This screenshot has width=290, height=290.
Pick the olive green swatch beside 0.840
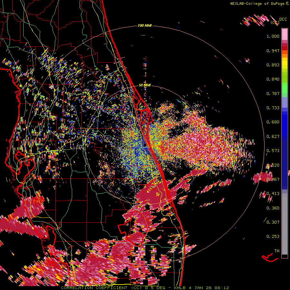click(x=285, y=78)
